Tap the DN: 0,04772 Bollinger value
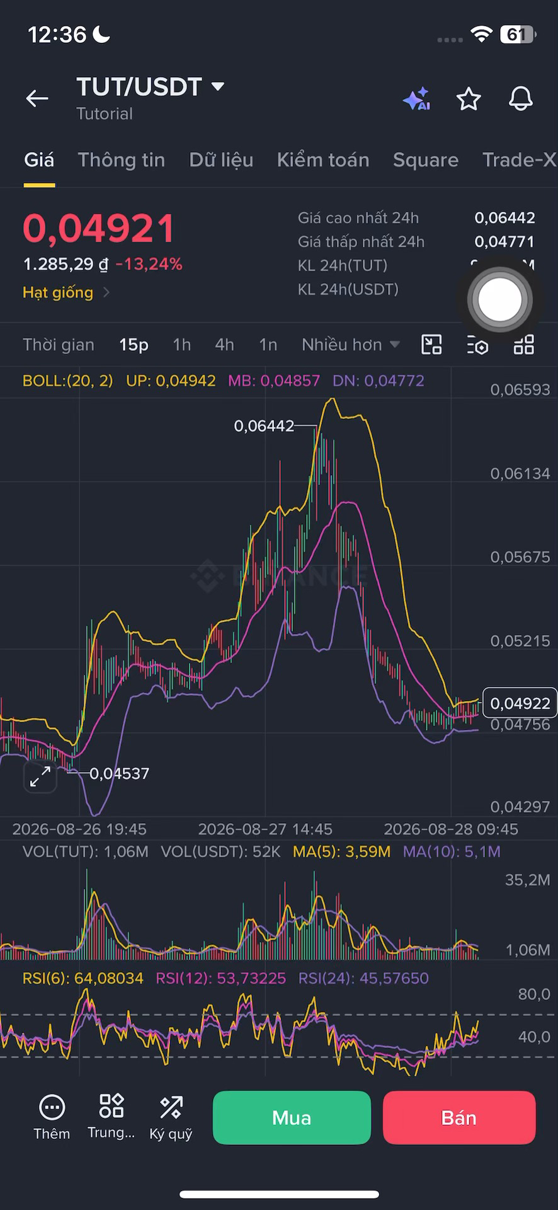The width and height of the screenshot is (558, 1210). pos(379,381)
